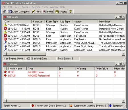Viewport: 128px width, 110px height.
Task: Click the red status dot beside ROSE
Action: pos(5,72)
